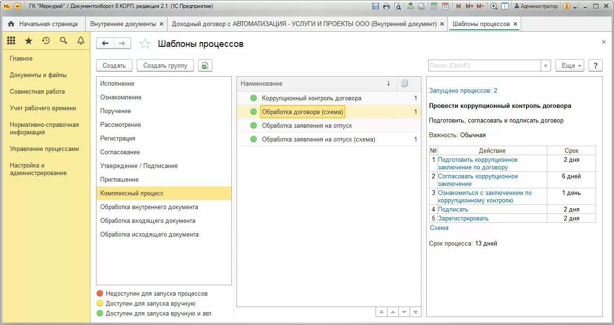Viewport: 614px width, 325px height.
Task: Open favorites via the sidebar star icon
Action: (28, 41)
